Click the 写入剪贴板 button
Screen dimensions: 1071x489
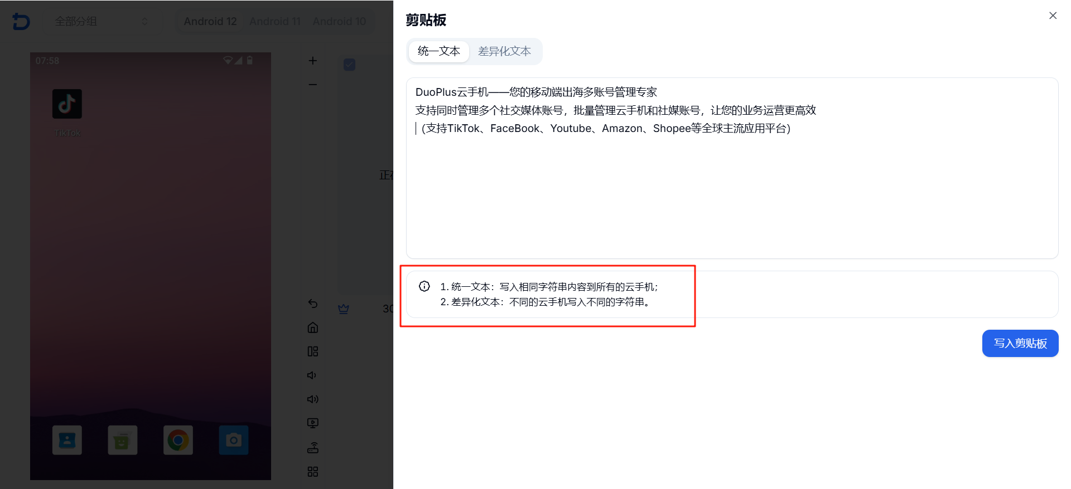tap(1020, 344)
